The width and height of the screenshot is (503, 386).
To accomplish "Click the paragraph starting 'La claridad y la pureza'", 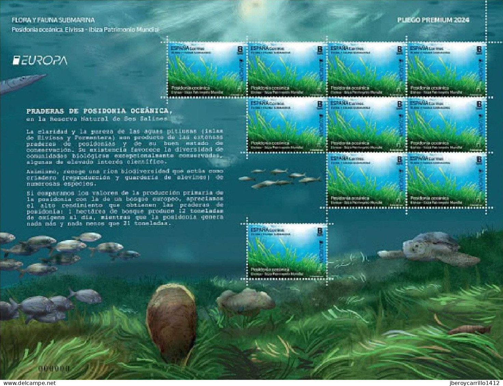I will 125,146.
